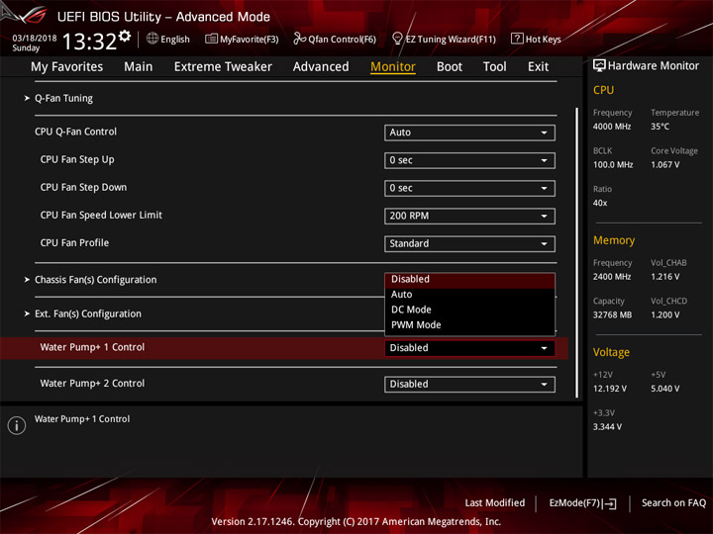Viewport: 713px width, 534px height.
Task: Launch EZ Tuning Wizard(F11) bulb icon
Action: pos(397,39)
